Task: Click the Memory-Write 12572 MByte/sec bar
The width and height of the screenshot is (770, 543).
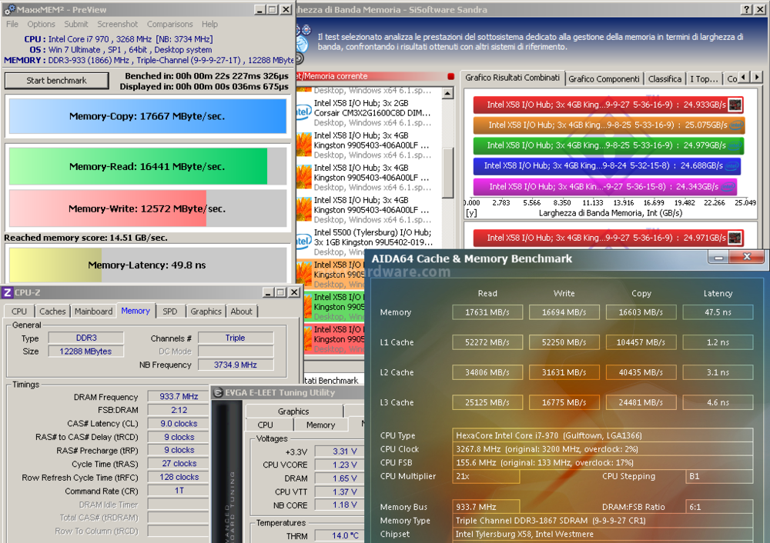Action: tap(147, 208)
